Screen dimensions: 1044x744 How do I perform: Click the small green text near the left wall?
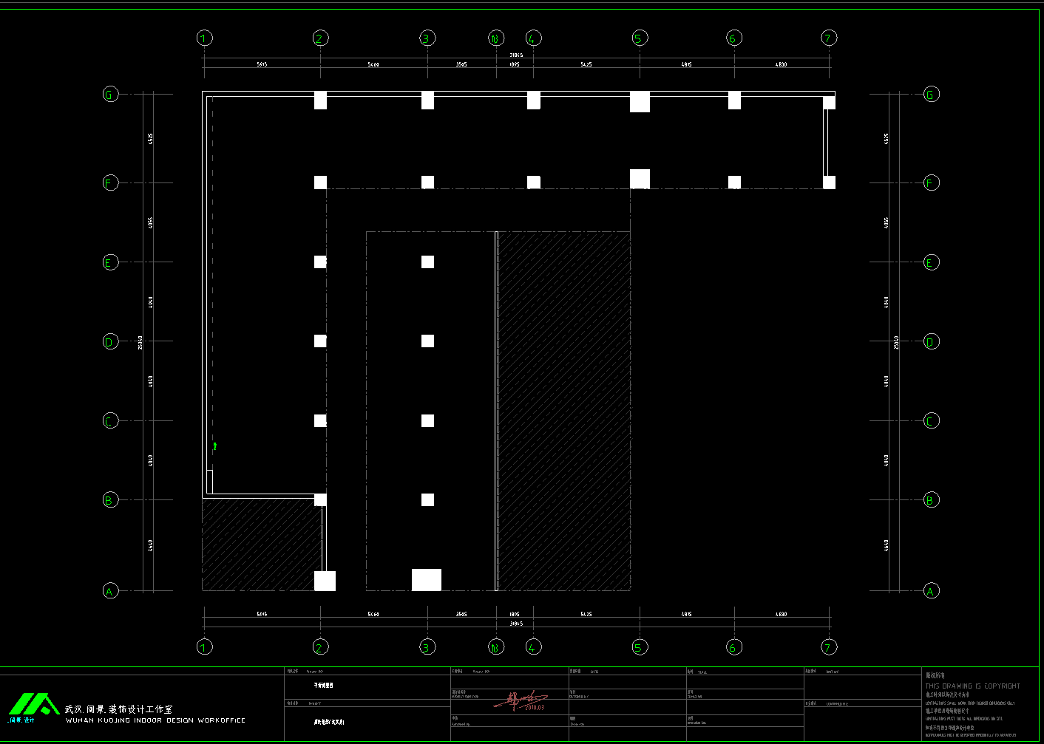pos(215,446)
